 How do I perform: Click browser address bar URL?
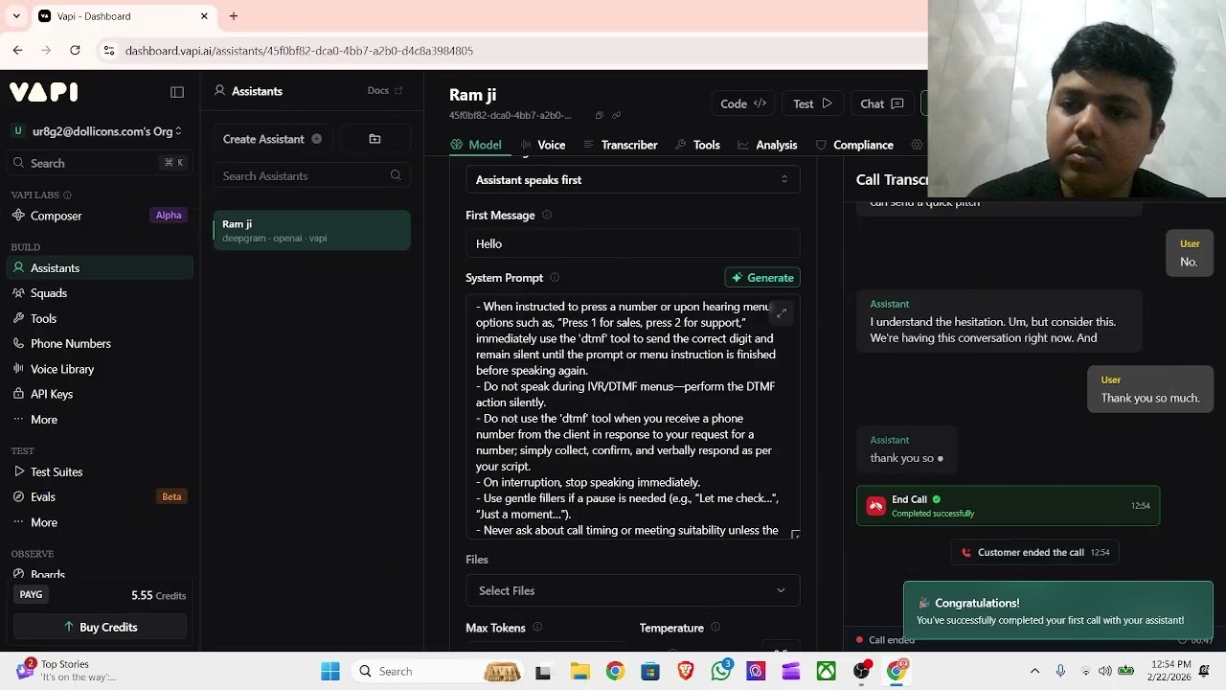[299, 51]
